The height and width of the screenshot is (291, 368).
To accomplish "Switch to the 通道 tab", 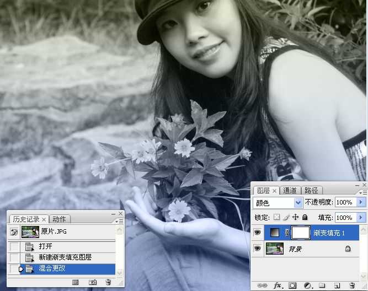I will [289, 190].
